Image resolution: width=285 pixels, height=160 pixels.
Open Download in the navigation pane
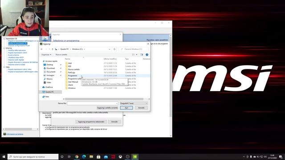tap(50, 68)
